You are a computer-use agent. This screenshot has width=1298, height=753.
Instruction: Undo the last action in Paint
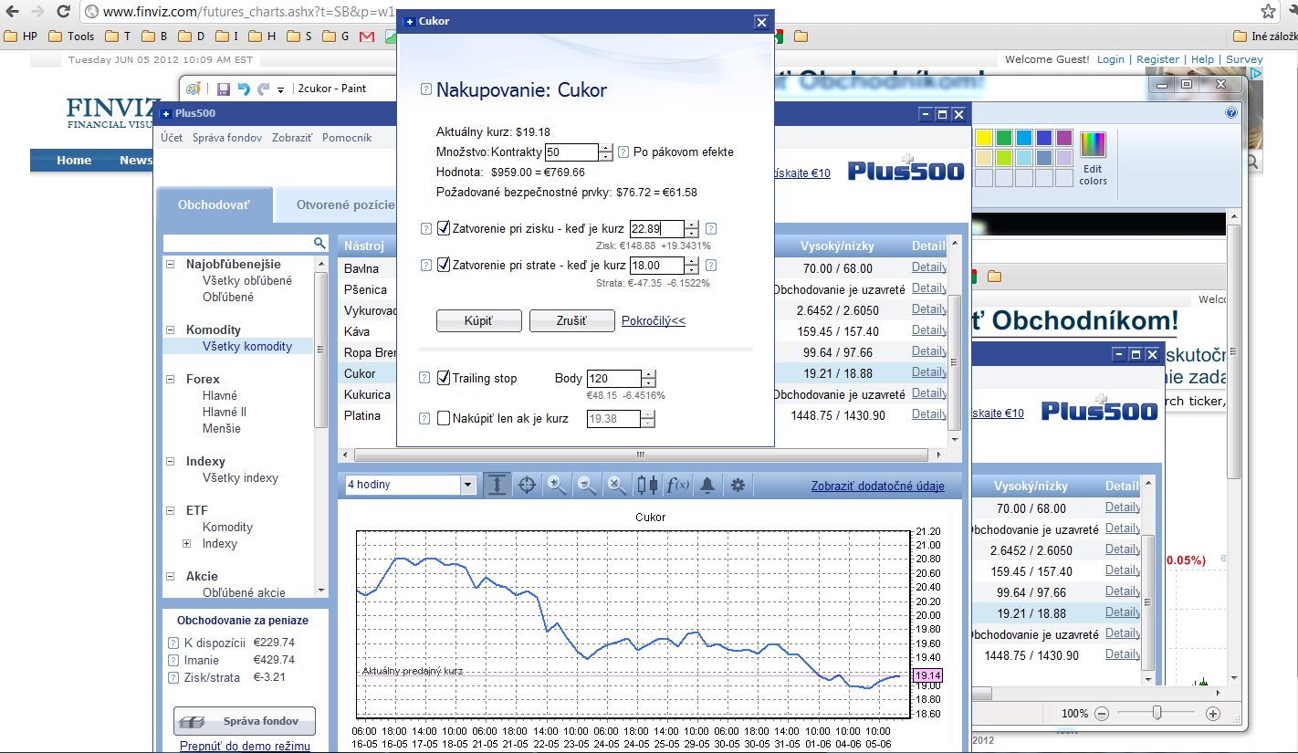point(244,89)
